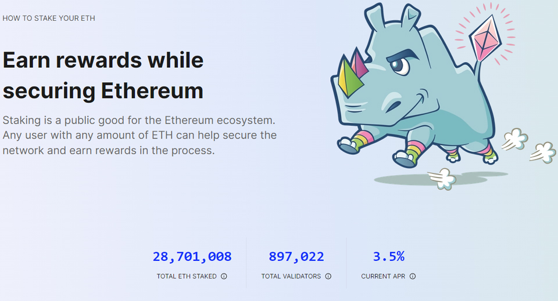Click the "Earn rewards while securing Ethereum" heading
Screen dimensions: 558x301
pyautogui.click(x=103, y=75)
